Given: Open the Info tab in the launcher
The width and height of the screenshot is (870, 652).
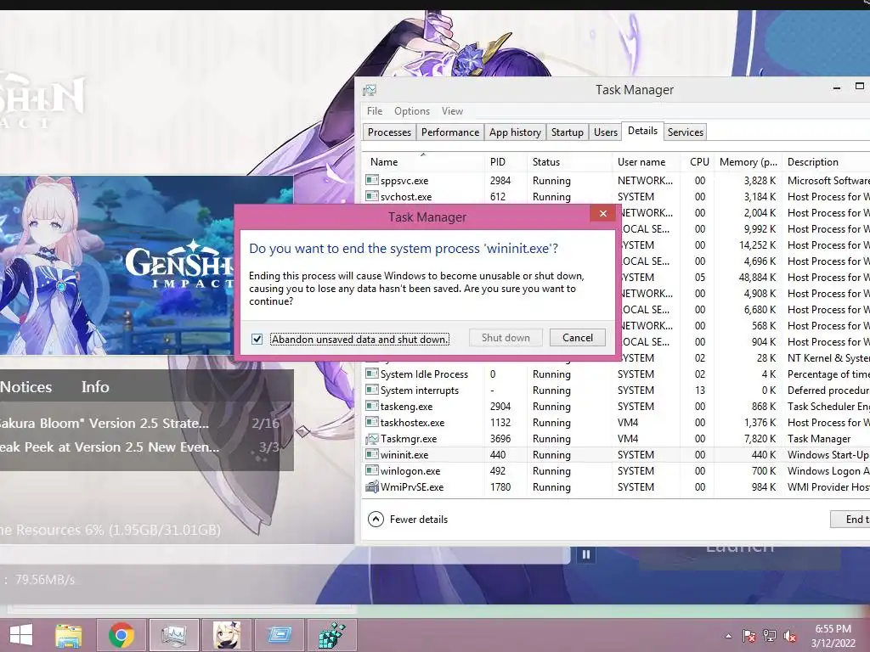Looking at the screenshot, I should (x=95, y=386).
